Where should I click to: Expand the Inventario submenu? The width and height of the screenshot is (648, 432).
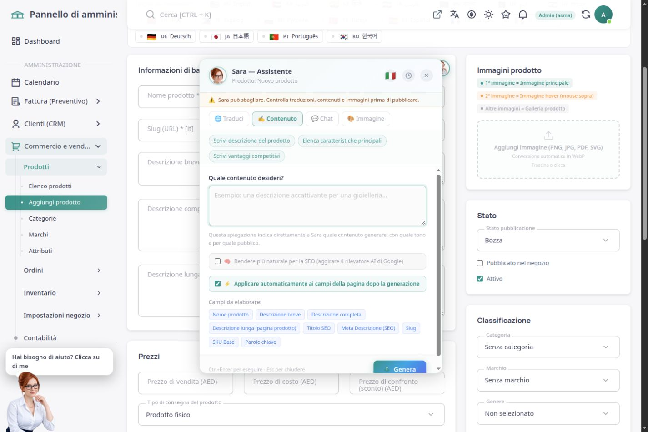(99, 293)
